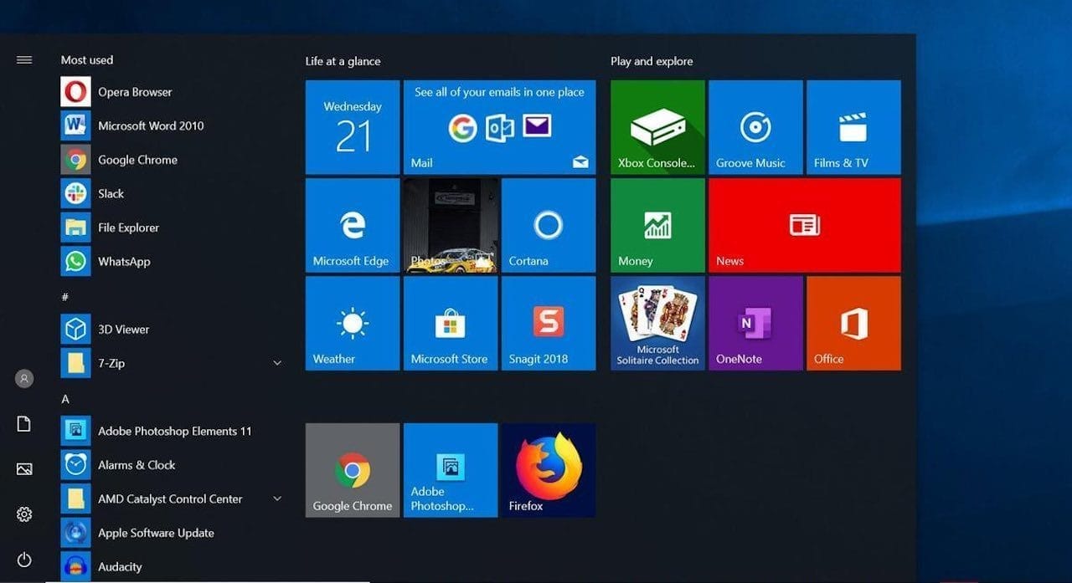The image size is (1072, 583).
Task: Open the Money tile
Action: 657,225
